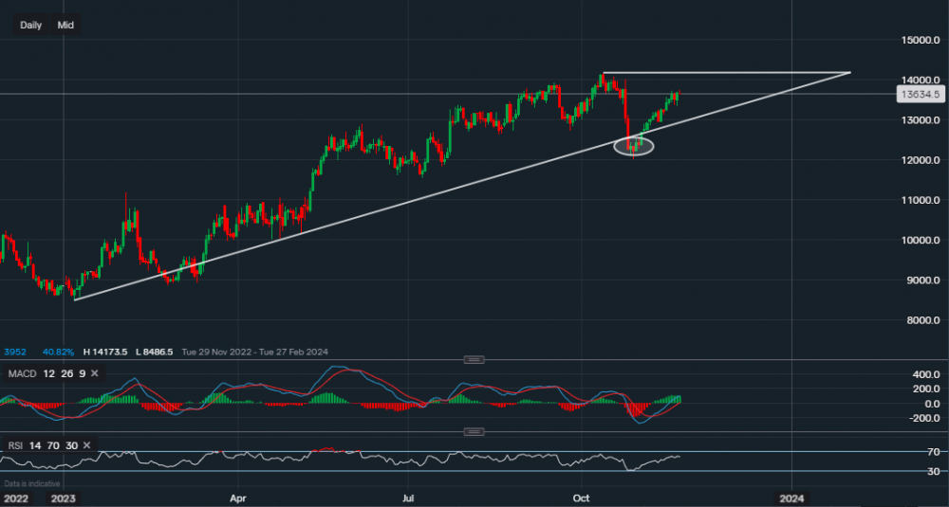The width and height of the screenshot is (949, 507).
Task: Click the resize handle above RSI panel
Action: (x=474, y=432)
